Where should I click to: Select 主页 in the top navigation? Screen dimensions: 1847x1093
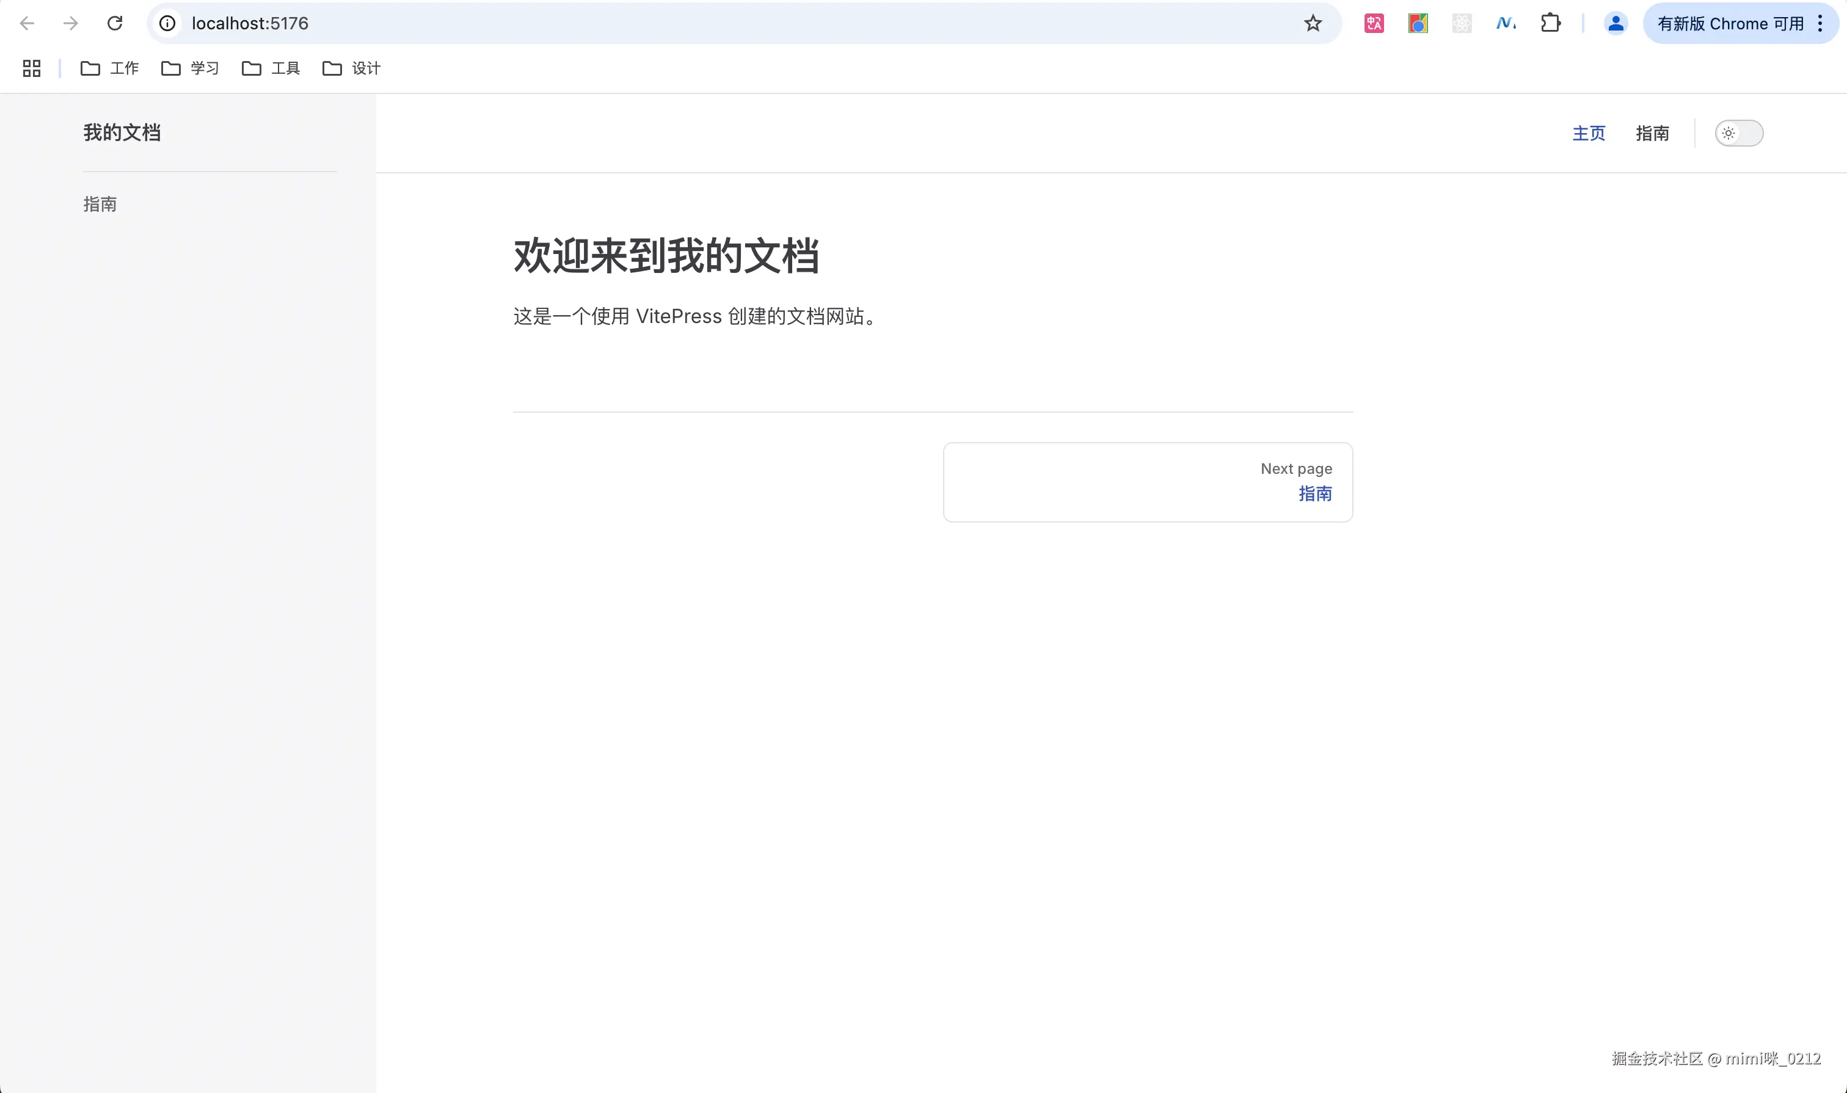1589,133
